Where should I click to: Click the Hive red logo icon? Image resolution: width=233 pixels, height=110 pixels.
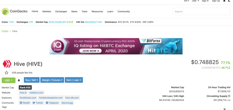[x=7, y=64]
